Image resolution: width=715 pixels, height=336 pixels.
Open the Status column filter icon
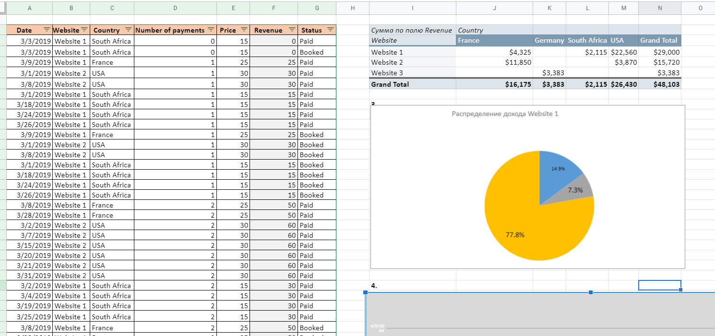330,30
